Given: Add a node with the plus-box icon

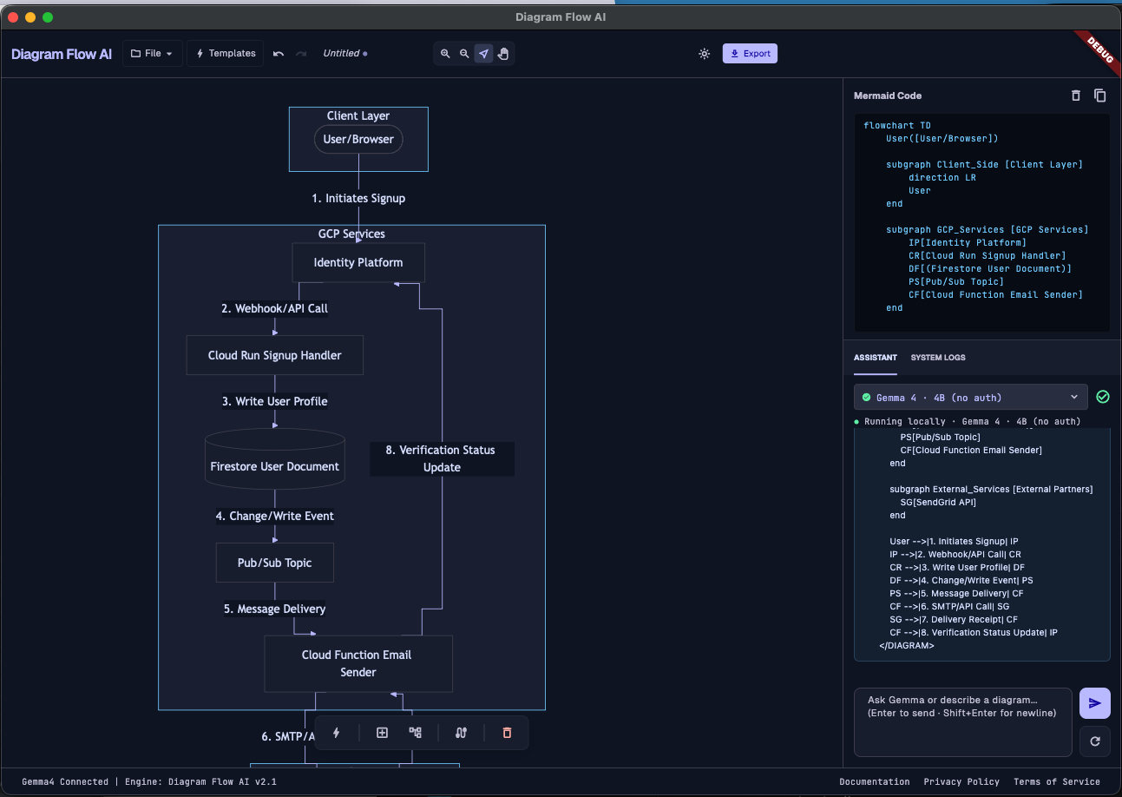Looking at the screenshot, I should click(382, 733).
